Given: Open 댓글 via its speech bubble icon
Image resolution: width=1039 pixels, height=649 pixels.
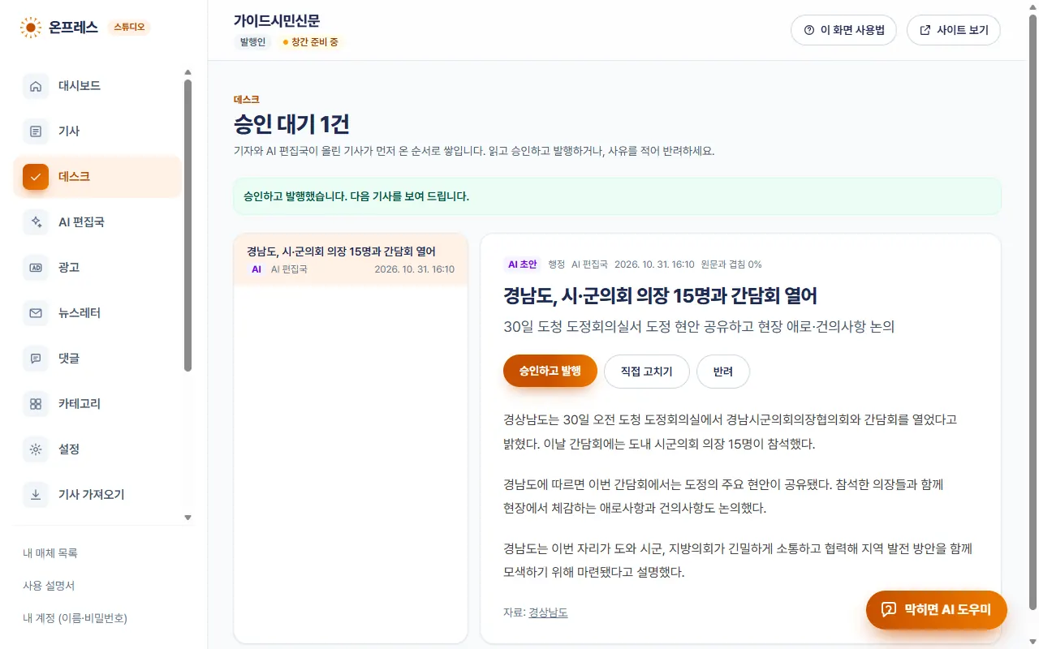Looking at the screenshot, I should tap(36, 359).
